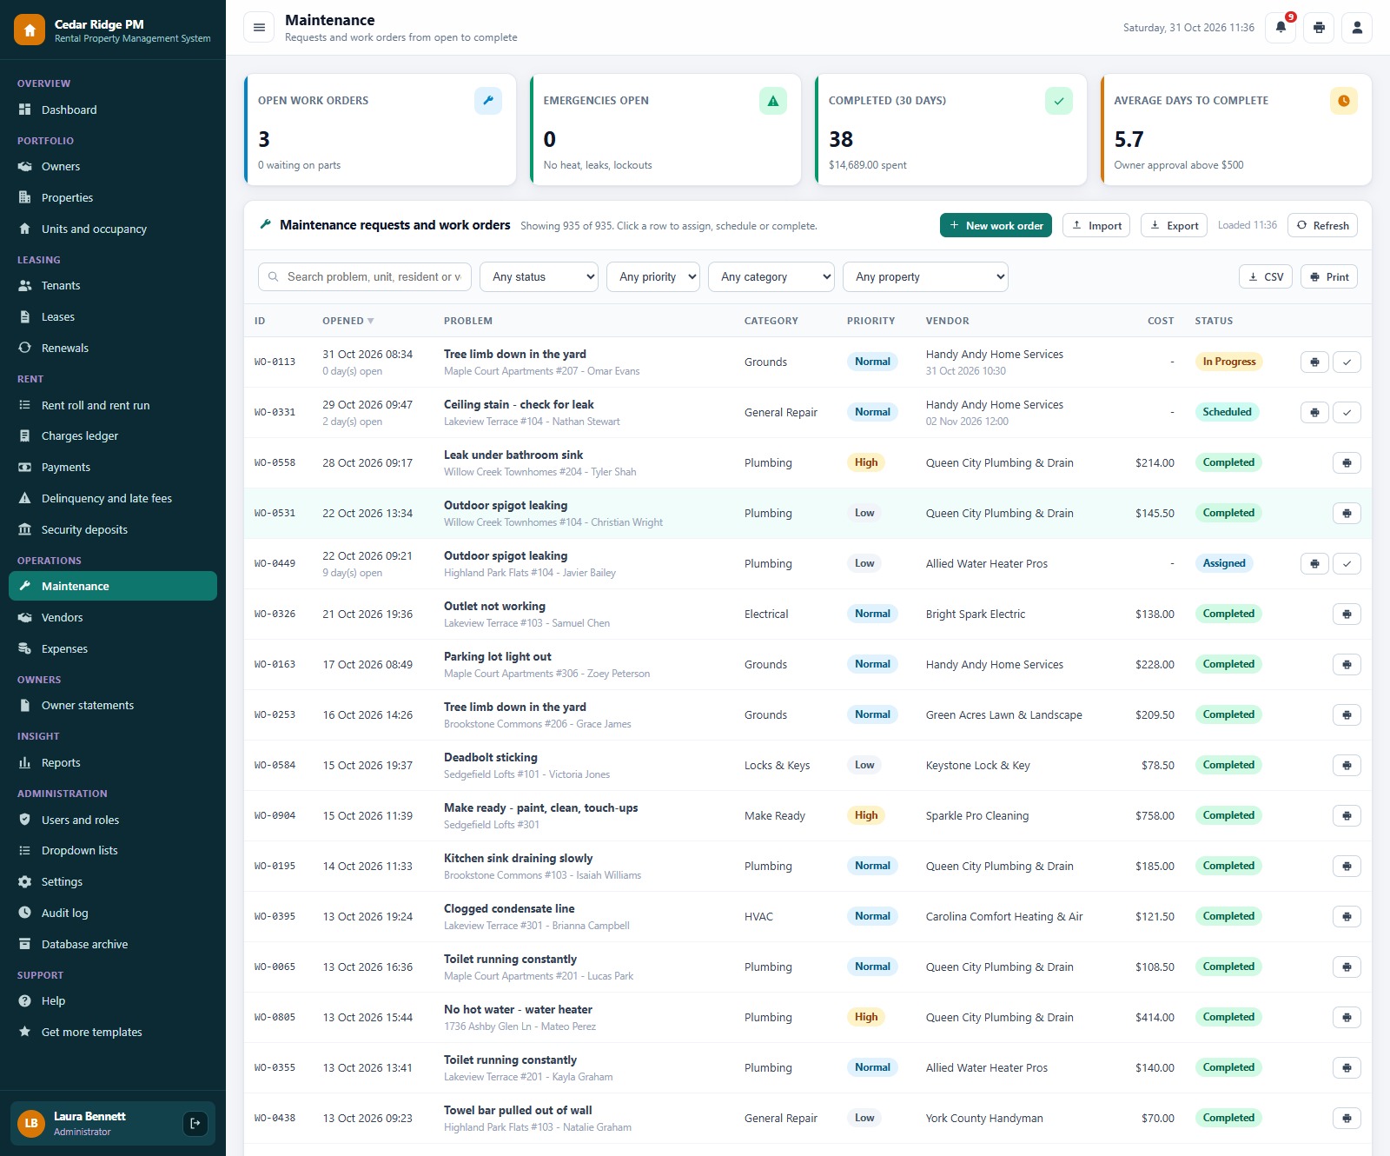This screenshot has width=1390, height=1156.
Task: Click the Import button
Action: pos(1096,225)
